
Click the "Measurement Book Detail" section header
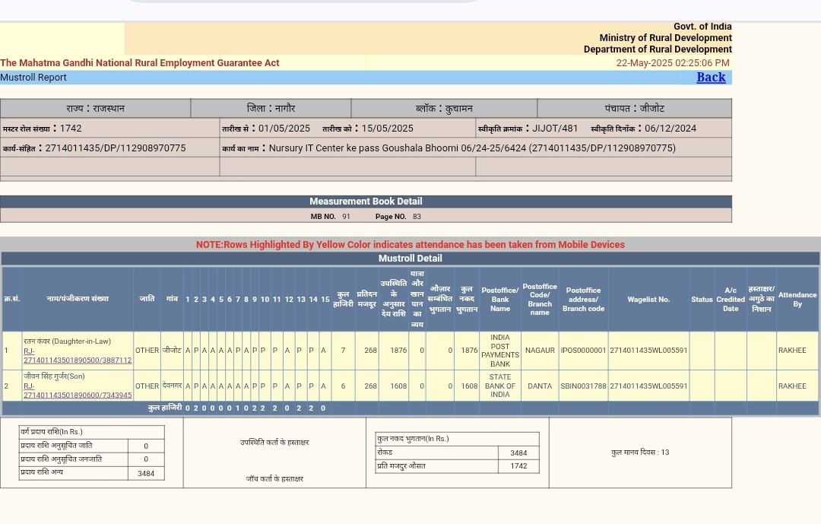[x=366, y=202]
